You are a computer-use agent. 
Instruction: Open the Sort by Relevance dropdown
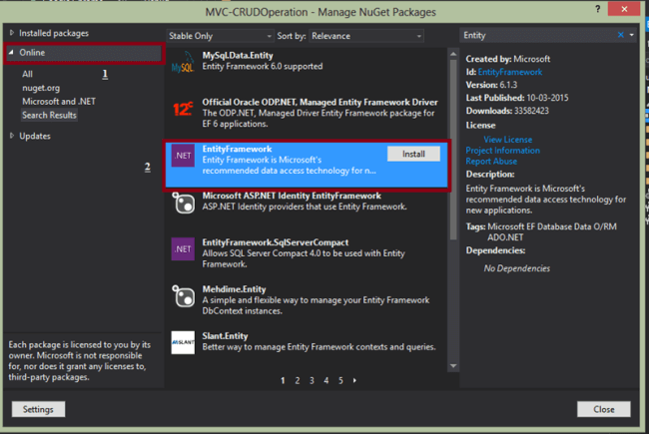(366, 36)
